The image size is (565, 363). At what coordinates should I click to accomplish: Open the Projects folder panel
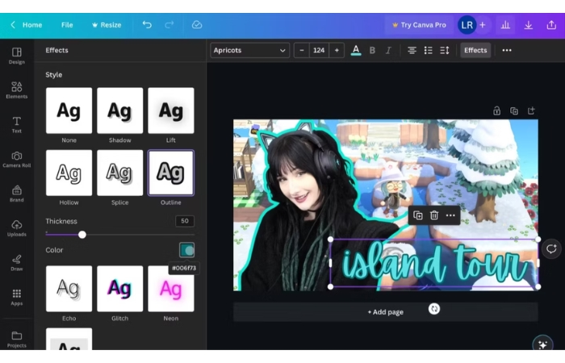point(17,340)
